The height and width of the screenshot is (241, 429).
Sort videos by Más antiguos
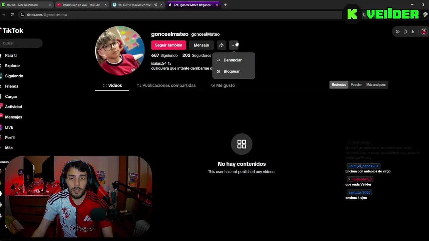point(376,85)
